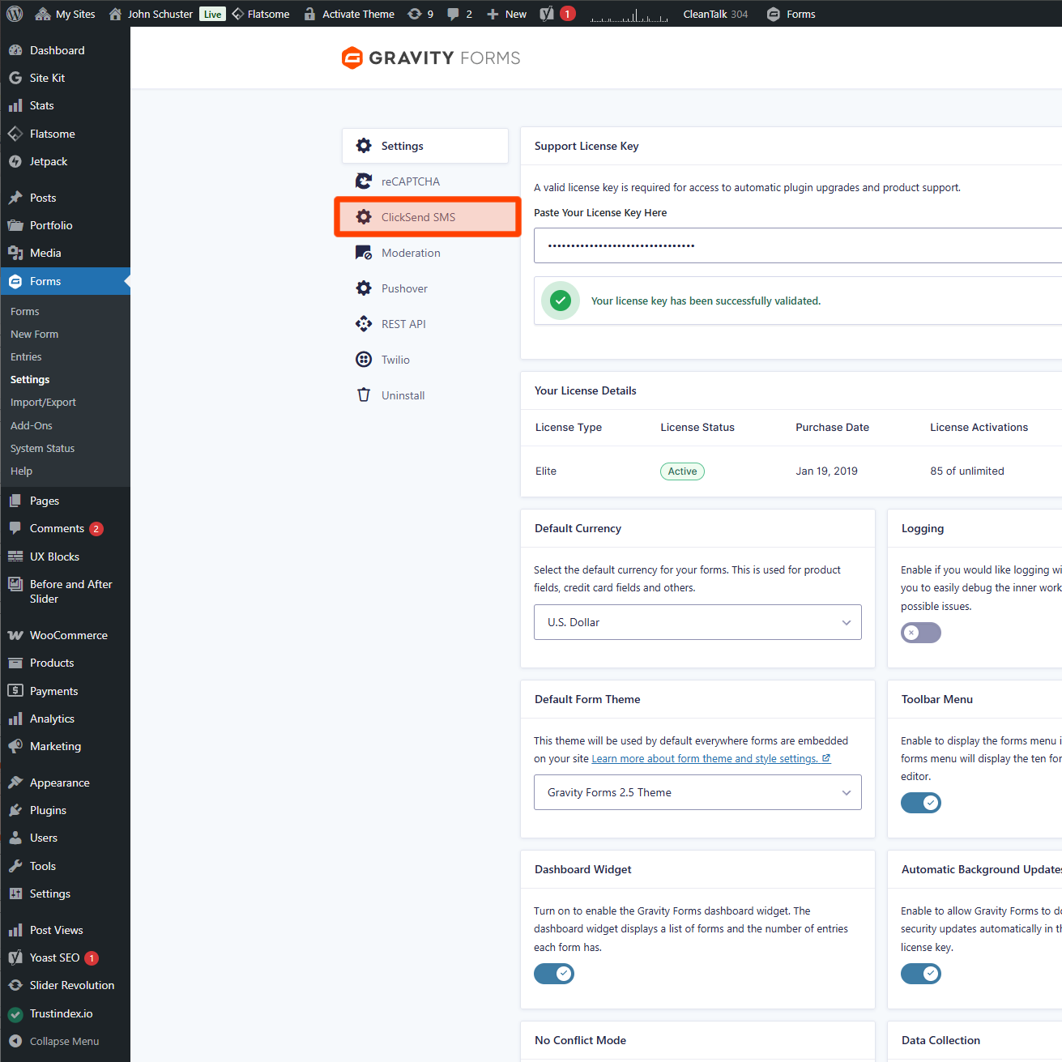This screenshot has height=1062, width=1062.
Task: Expand the Gravity Forms 2.5 Theme dropdown
Action: [x=697, y=793]
